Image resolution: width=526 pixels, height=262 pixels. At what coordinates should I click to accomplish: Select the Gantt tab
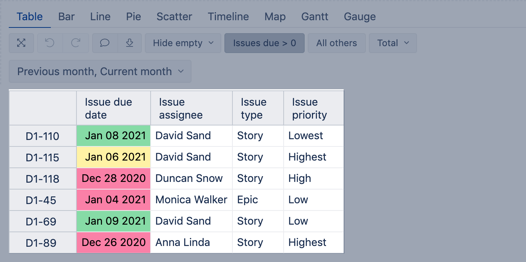[x=315, y=17]
